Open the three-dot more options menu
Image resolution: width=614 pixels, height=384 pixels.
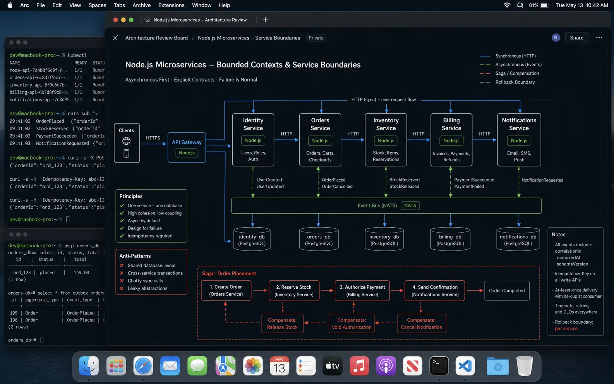point(599,38)
